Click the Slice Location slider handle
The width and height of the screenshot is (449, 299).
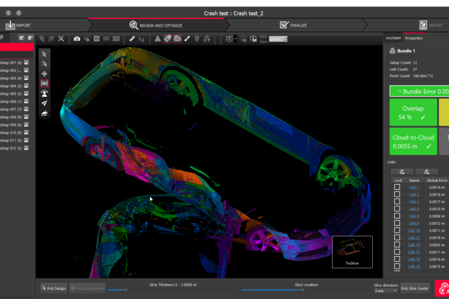point(302,290)
